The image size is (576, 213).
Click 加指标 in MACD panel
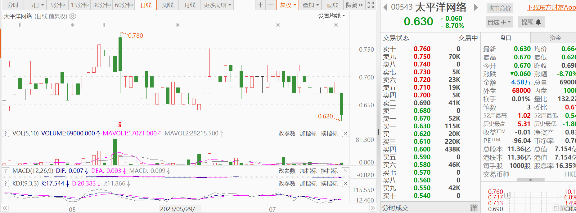[x=308, y=171]
